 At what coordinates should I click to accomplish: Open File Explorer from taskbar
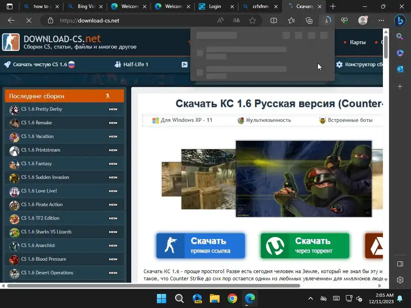coord(215,298)
